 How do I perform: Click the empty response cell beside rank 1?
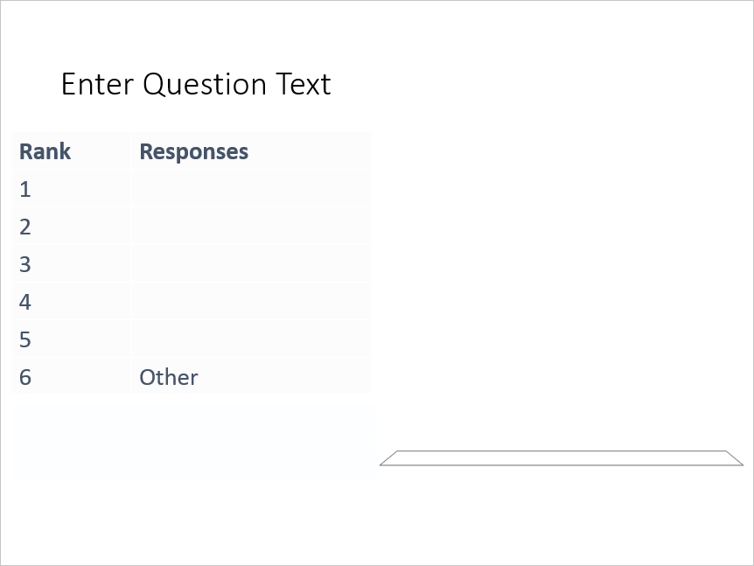pyautogui.click(x=251, y=189)
